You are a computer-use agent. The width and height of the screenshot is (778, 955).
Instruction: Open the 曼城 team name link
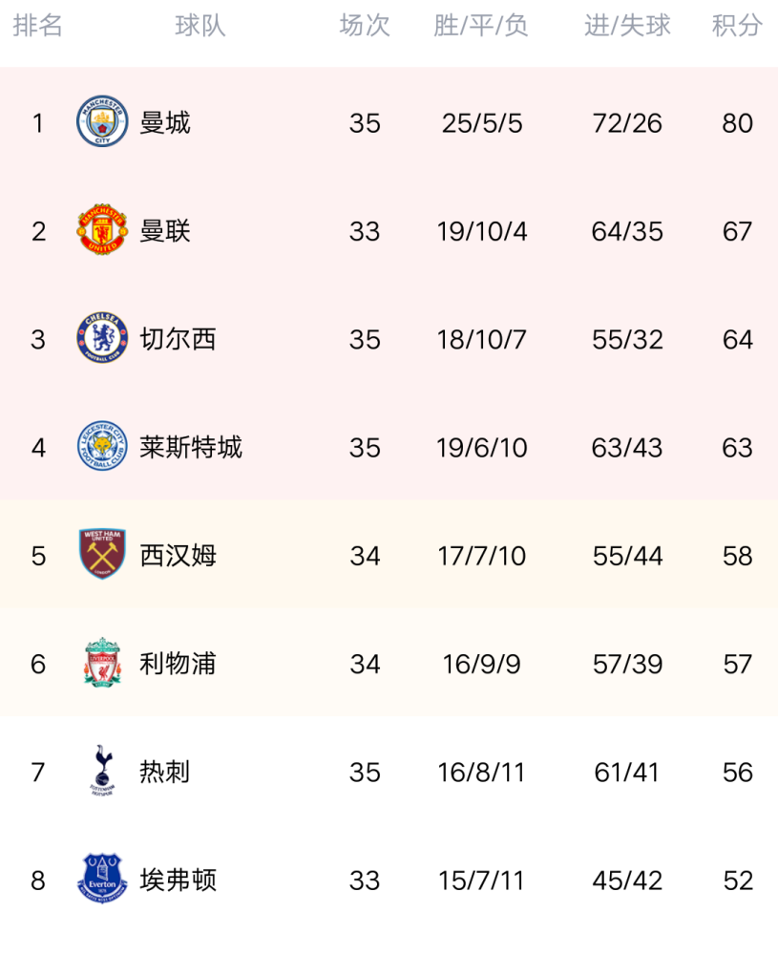(x=165, y=122)
